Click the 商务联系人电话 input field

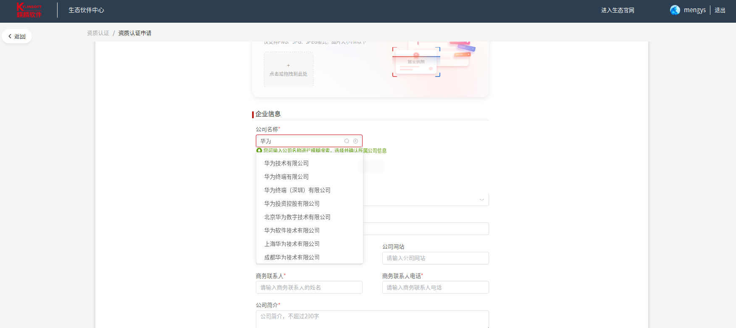point(435,288)
